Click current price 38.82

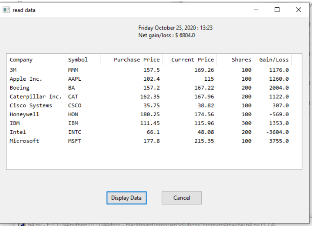[x=206, y=106]
